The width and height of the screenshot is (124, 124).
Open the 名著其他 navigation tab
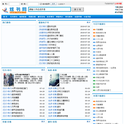[x=78, y=17]
